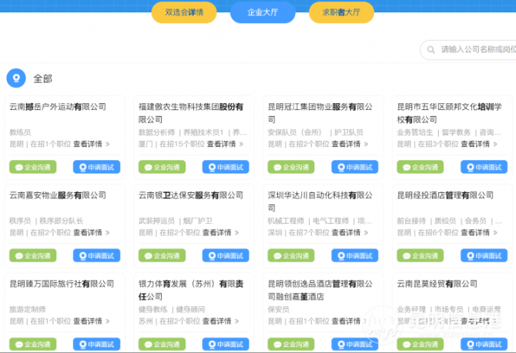The image size is (516, 353).
Task: Click 申请面试 for 云南银卫达保安服务有限公司
Action: point(226,256)
